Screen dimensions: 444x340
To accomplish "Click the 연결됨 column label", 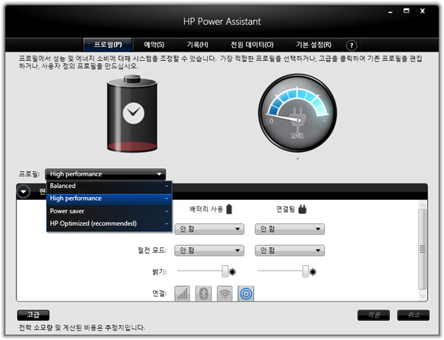I will tap(286, 210).
